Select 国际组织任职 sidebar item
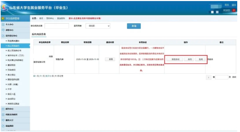 click(x=13, y=80)
